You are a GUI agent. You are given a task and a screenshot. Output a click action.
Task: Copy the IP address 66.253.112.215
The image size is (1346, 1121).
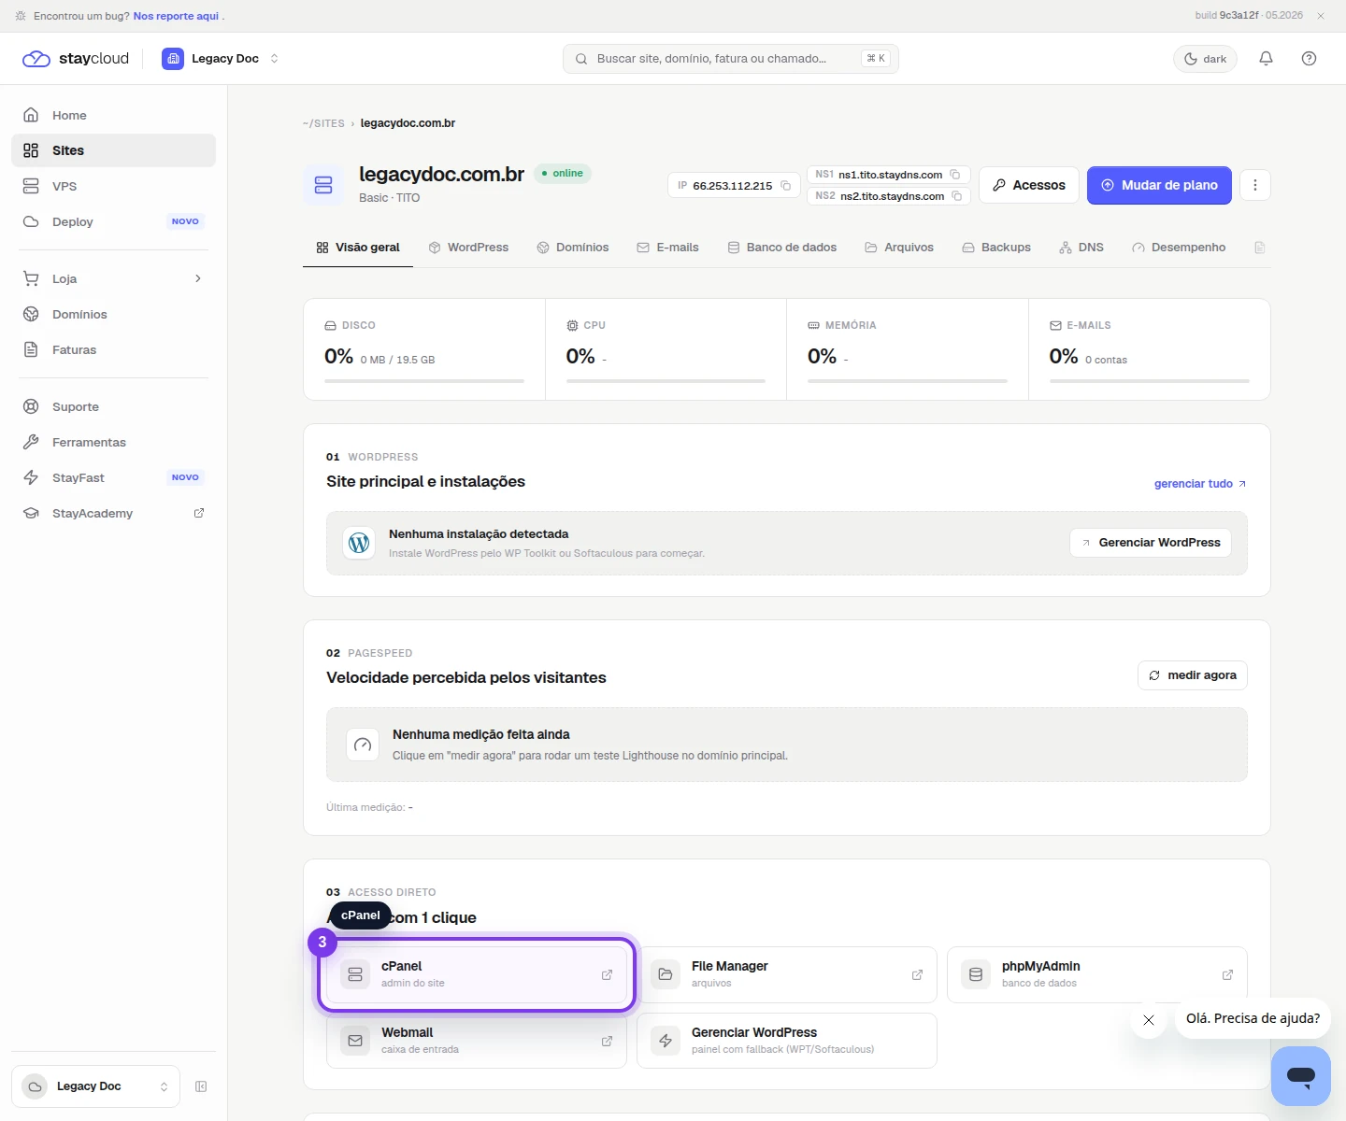[786, 186]
